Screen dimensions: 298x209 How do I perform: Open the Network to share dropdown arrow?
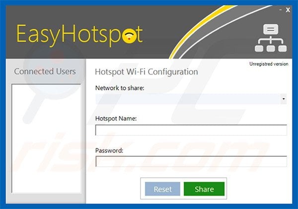(x=284, y=99)
